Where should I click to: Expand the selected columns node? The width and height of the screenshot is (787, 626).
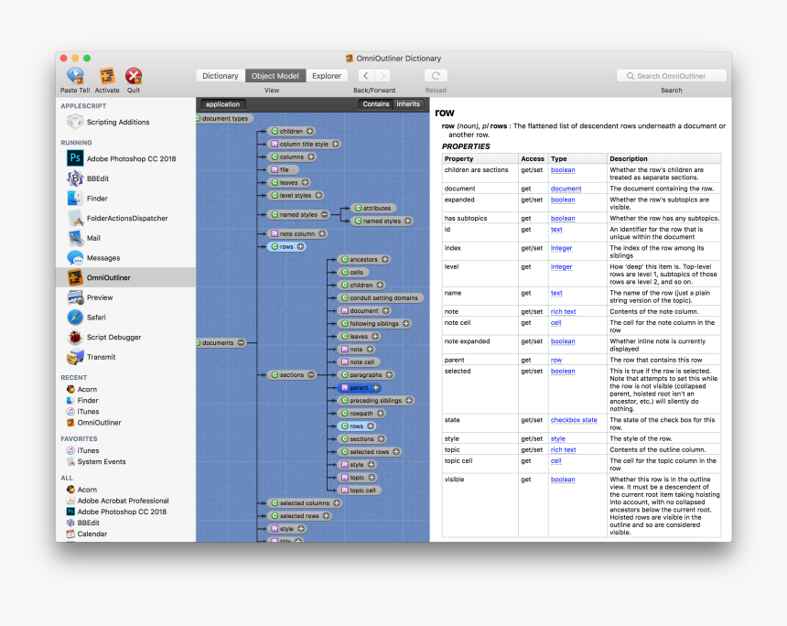coord(337,503)
